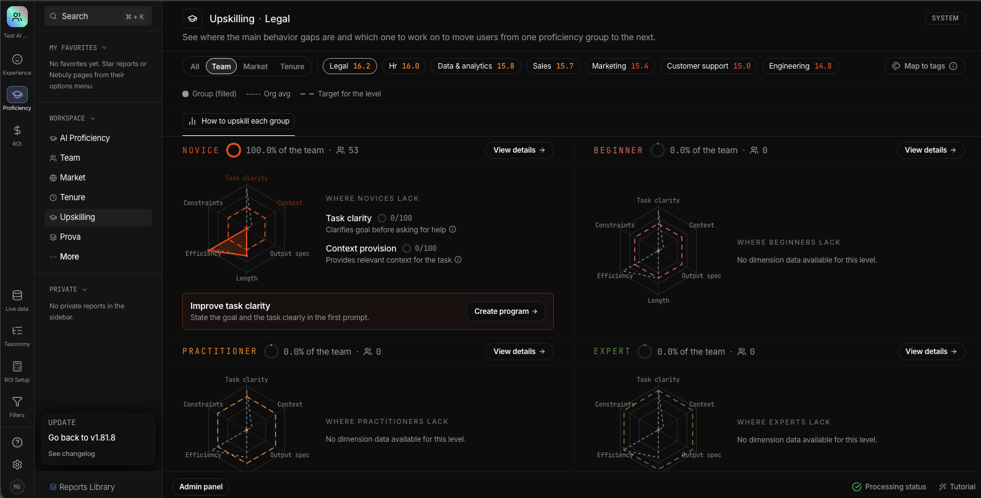Screen dimensions: 981x498
Task: Click the MG user avatar
Action: [x=17, y=487]
